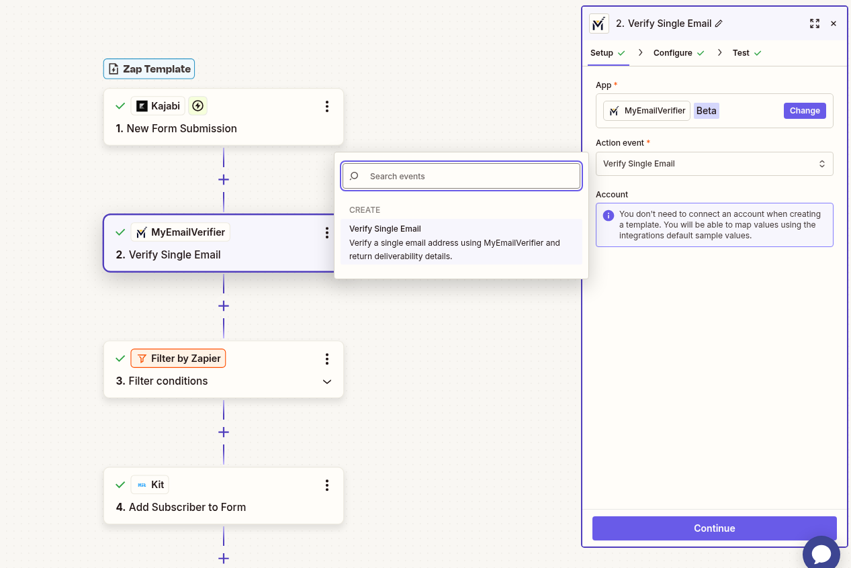This screenshot has height=568, width=851.
Task: Open the Action event dropdown
Action: [714, 163]
